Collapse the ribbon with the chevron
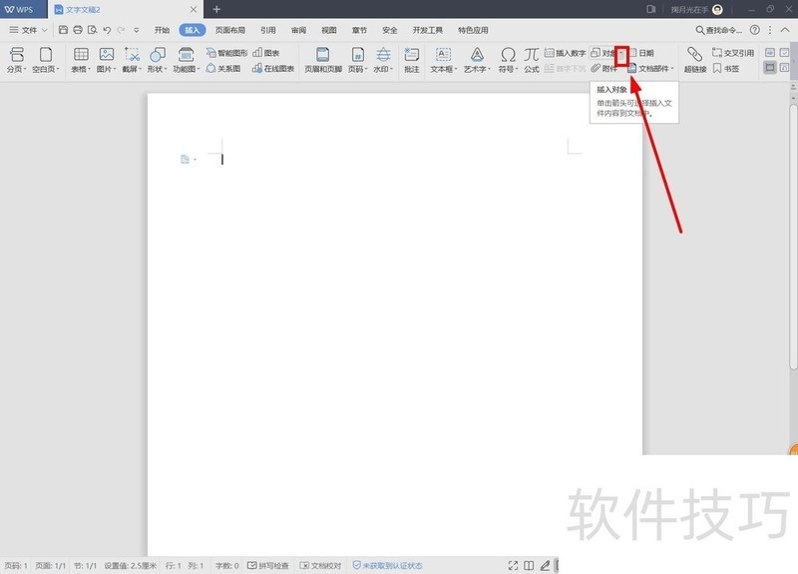 click(x=785, y=30)
